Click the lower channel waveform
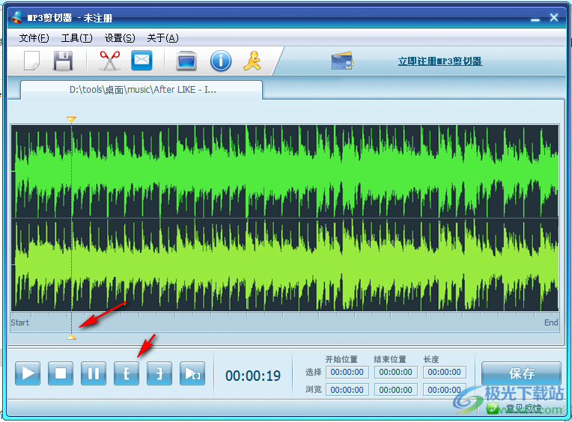The width and height of the screenshot is (572, 422). [x=285, y=265]
